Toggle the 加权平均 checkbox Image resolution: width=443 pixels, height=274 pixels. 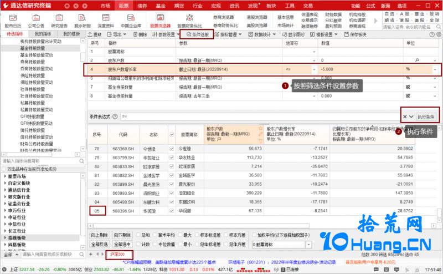pyautogui.click(x=254, y=235)
